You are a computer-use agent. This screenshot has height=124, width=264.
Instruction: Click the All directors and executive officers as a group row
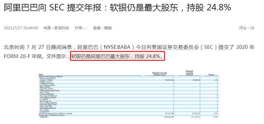129,113
